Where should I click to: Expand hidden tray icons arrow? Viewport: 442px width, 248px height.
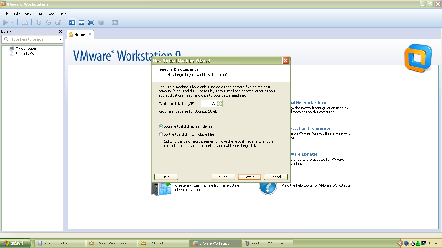[x=400, y=243]
